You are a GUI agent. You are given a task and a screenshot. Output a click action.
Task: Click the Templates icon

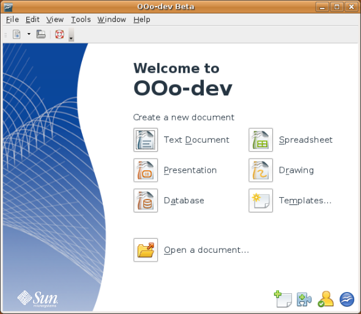click(261, 200)
